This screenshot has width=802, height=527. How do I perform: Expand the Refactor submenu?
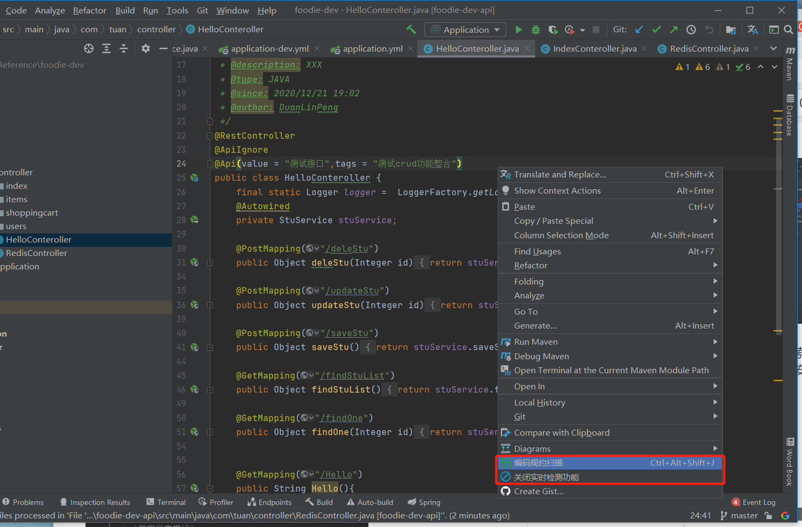[610, 266]
